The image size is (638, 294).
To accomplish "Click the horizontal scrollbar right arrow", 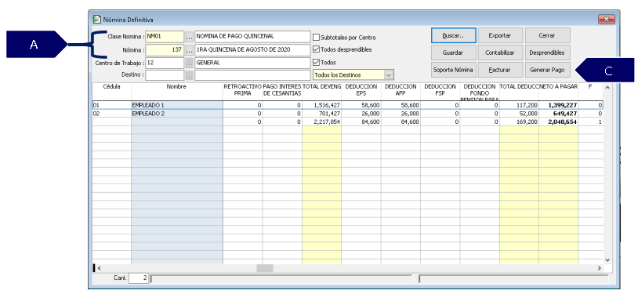I will [x=599, y=268].
